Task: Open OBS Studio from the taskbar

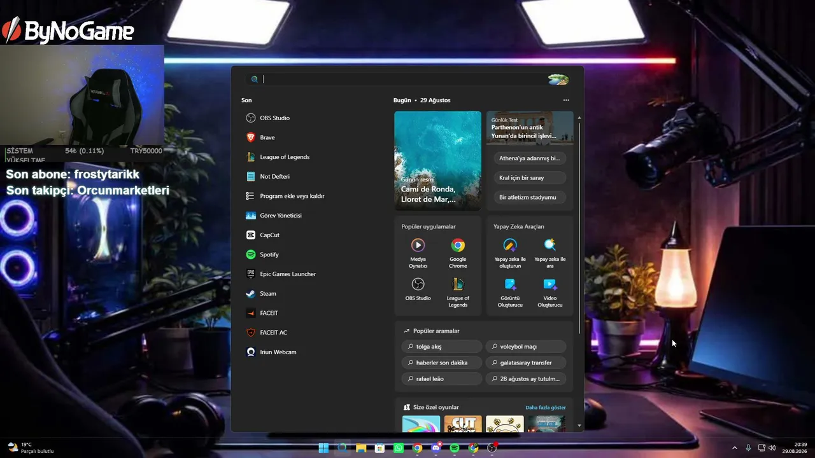Action: coord(492,448)
